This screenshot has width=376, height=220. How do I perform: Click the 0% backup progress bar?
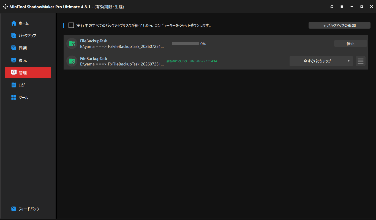click(186, 43)
